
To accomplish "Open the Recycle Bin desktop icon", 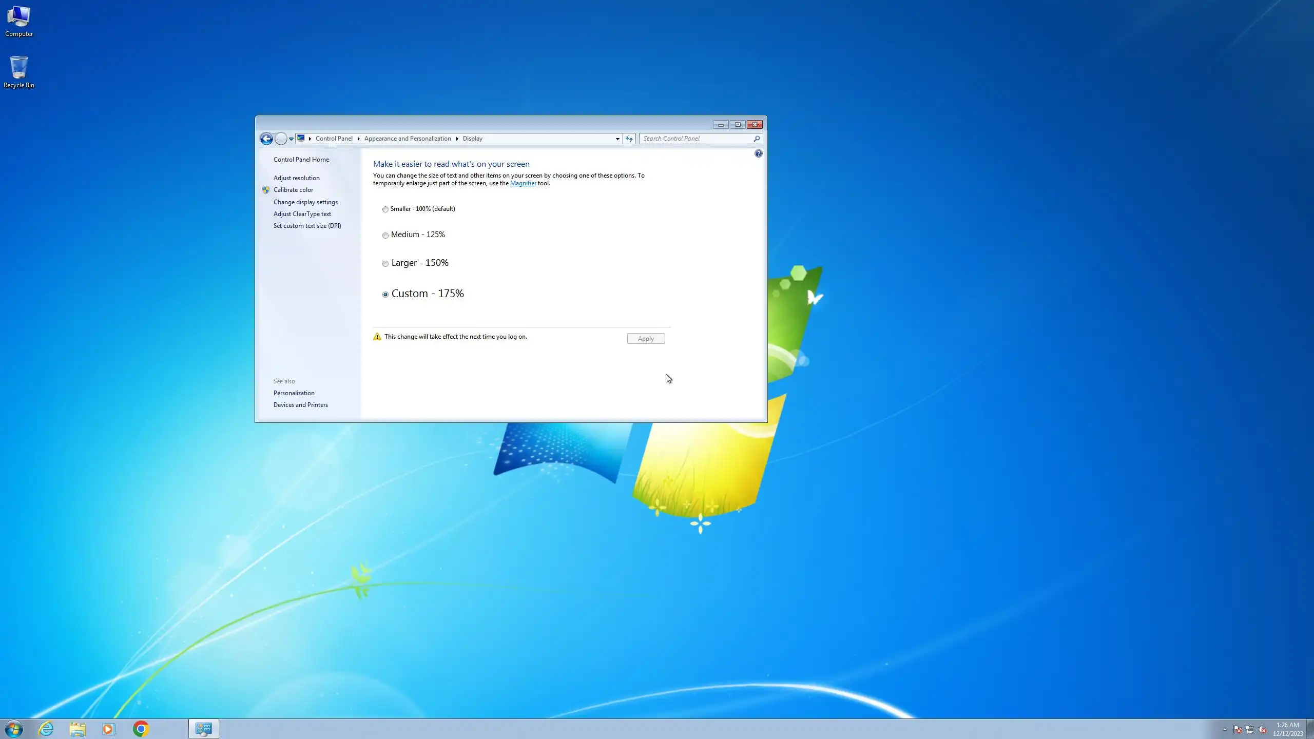I will 19,72.
